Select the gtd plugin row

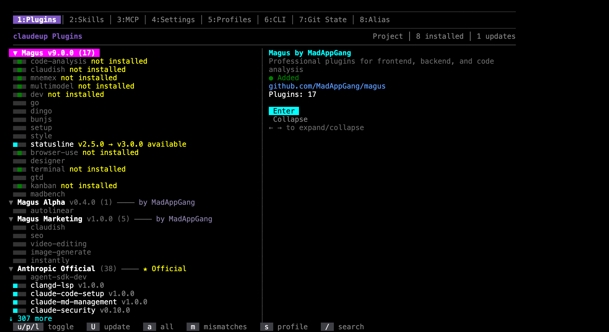pos(28,177)
